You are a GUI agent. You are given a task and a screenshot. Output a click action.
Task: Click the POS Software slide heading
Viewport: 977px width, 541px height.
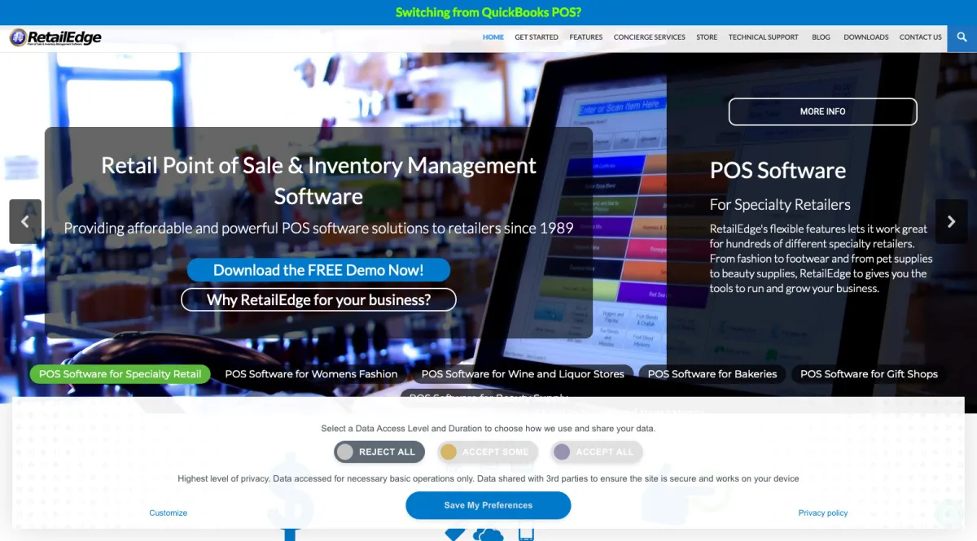coord(778,170)
